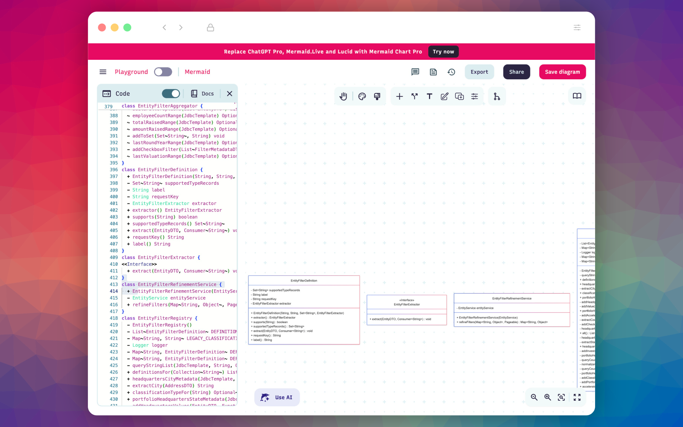Switch to the Mermaid tab
Viewport: 683px width, 427px height.
point(197,72)
